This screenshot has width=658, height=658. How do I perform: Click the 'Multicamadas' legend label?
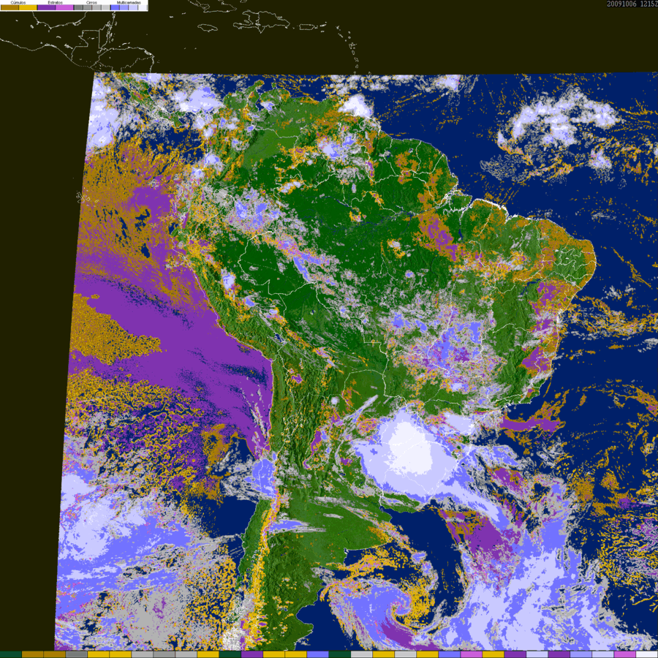(129, 2)
